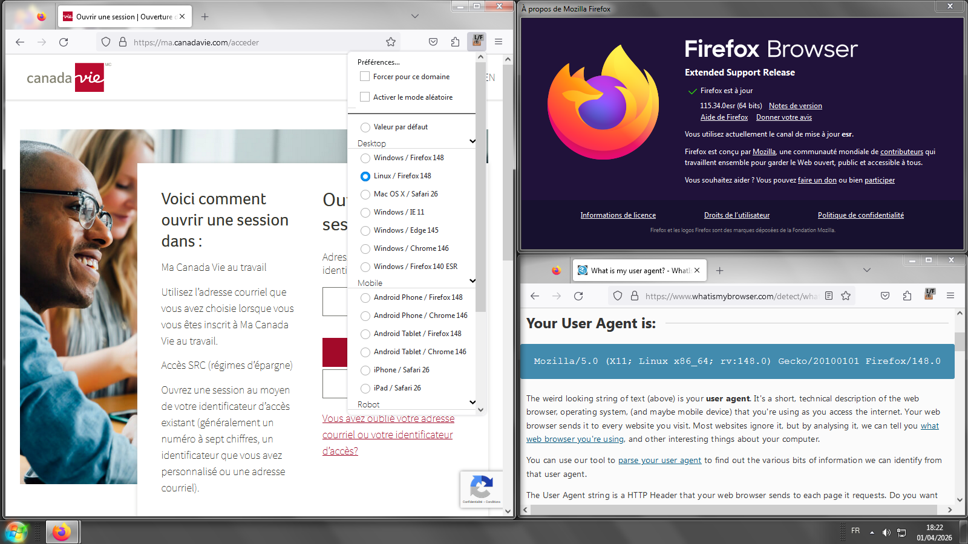This screenshot has height=544, width=968.
Task: Switch to the What is my user agent tab
Action: (639, 270)
